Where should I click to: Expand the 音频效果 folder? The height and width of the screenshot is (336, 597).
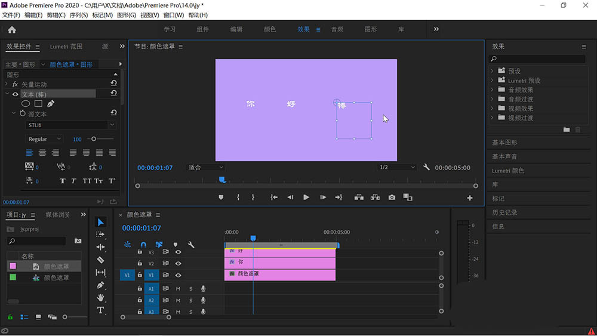[x=492, y=90]
